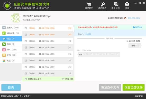Click the 10086 number in the seventh row

pyautogui.click(x=32, y=67)
